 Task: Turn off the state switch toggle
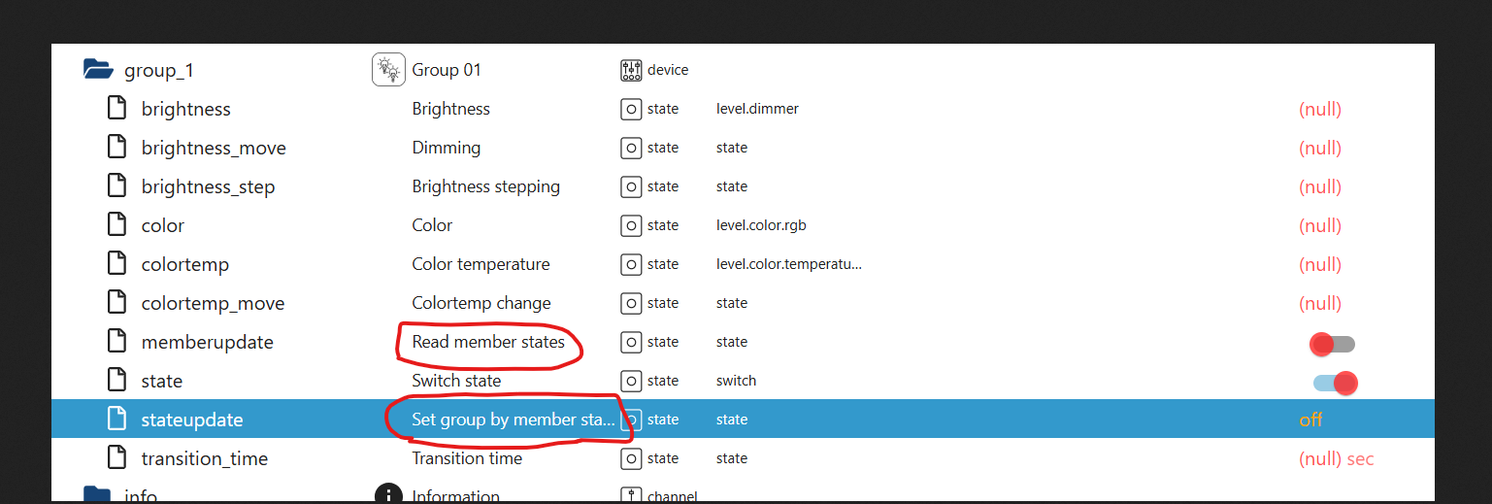[x=1335, y=383]
